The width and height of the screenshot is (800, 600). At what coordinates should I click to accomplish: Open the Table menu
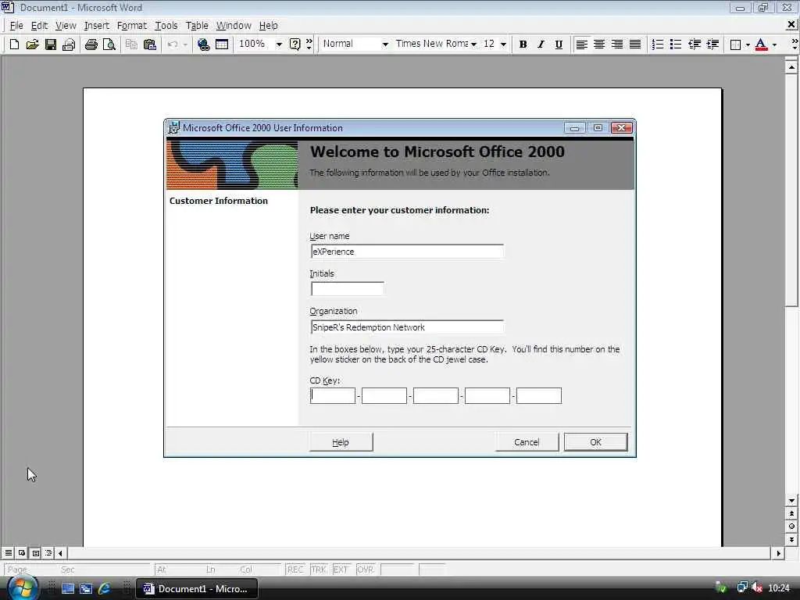pyautogui.click(x=197, y=26)
